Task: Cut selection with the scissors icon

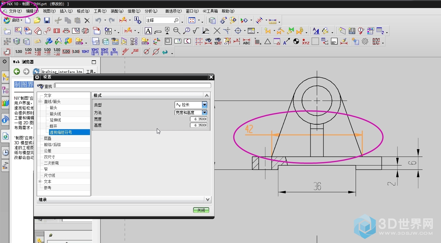Action: 58,20
